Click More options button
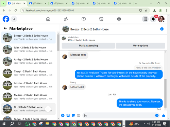This screenshot has height=127, width=170. [140, 46]
